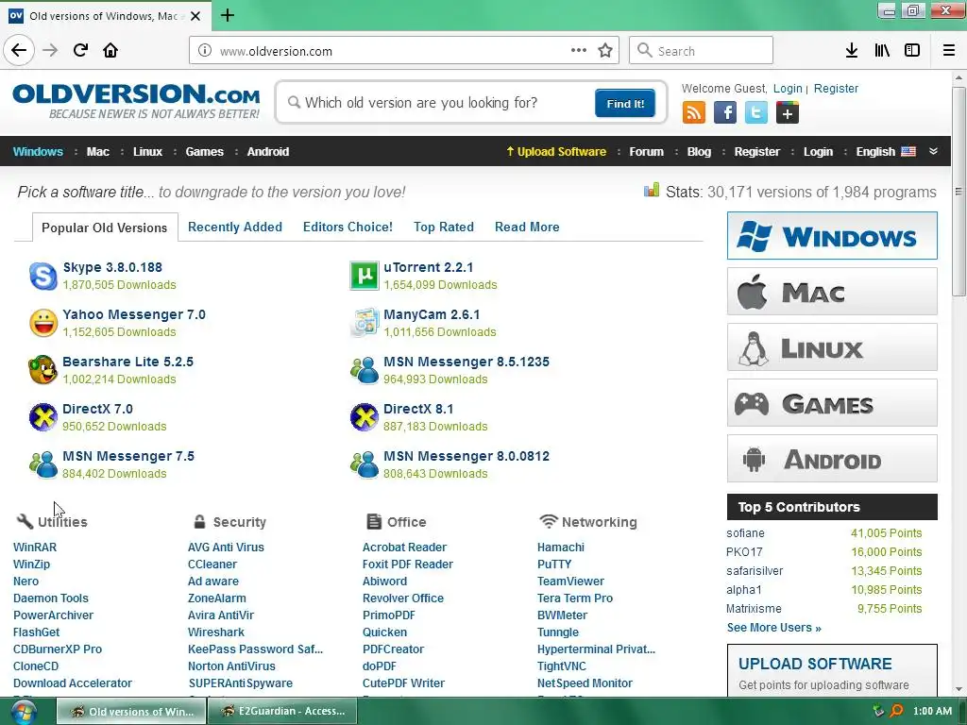Open the Firefox library icon

point(882,51)
